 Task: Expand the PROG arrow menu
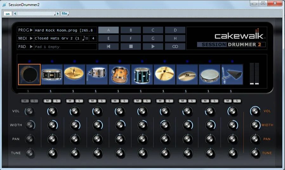coord(31,30)
